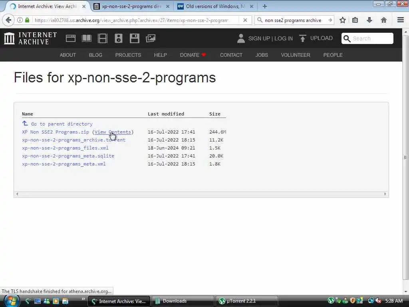Switch to Old versions of Windows tab
The height and width of the screenshot is (307, 409).
tap(215, 6)
